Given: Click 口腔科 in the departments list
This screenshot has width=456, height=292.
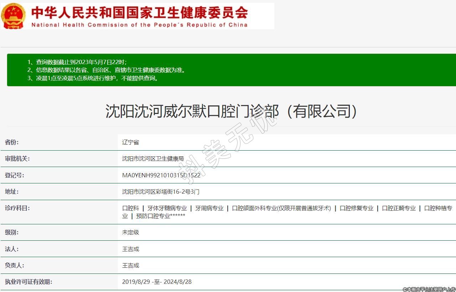Looking at the screenshot, I should coord(130,208).
